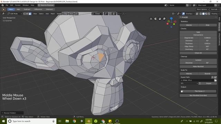This screenshot has width=221, height=124.
Task: Open the viewport Mesh menu
Action: (52, 14)
